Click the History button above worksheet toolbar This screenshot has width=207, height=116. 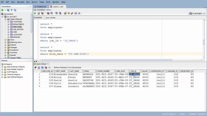[x=49, y=10]
